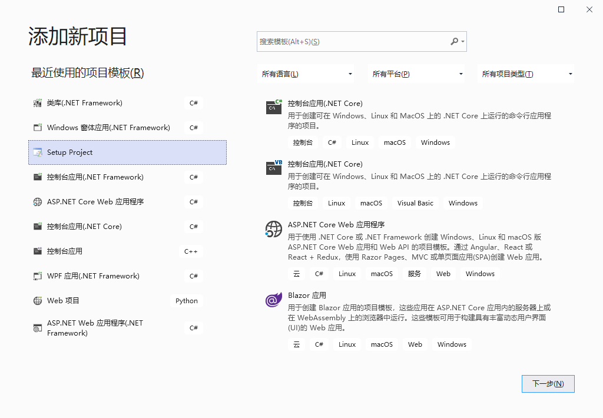Image resolution: width=603 pixels, height=418 pixels.
Task: Click the 类库(.NET Framework) template icon
Action: tap(37, 102)
